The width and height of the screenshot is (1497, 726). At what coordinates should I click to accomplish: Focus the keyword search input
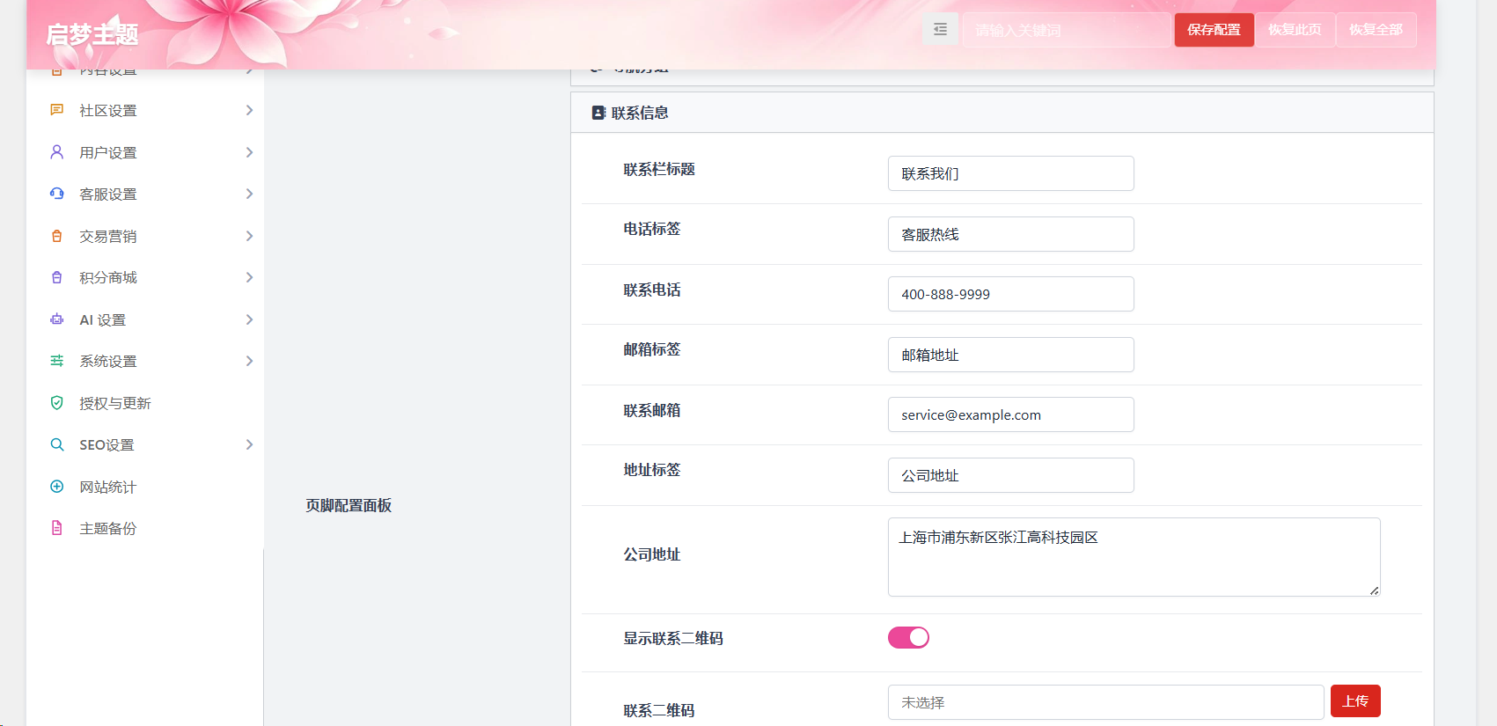click(x=1067, y=30)
